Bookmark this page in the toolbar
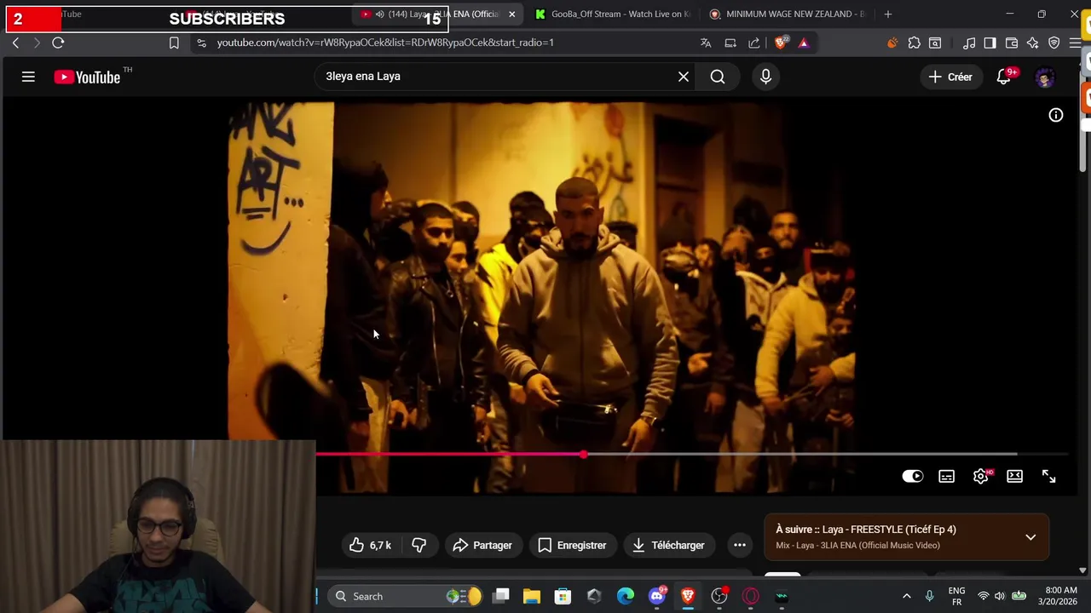This screenshot has height=613, width=1091. tap(174, 43)
